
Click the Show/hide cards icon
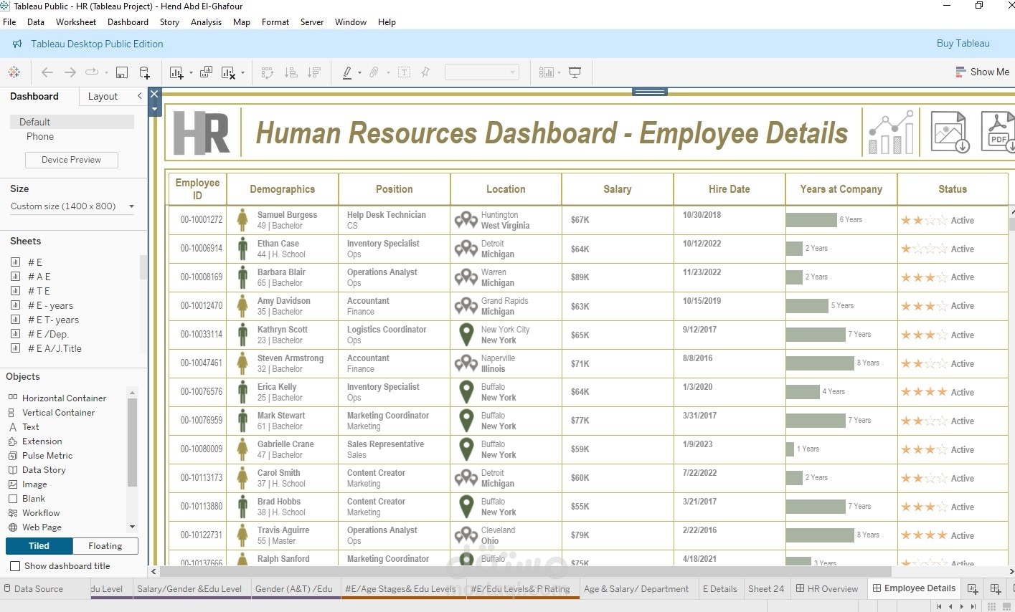coord(547,72)
